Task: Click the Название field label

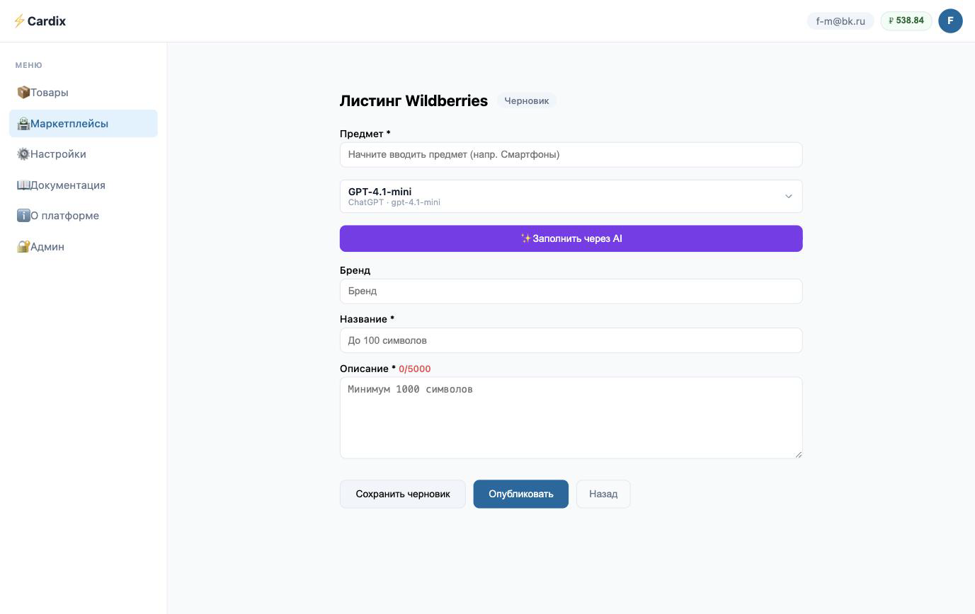Action: click(367, 320)
